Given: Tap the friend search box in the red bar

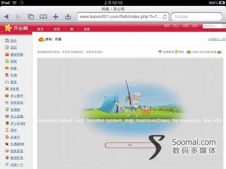Looking at the screenshot, I should pyautogui.click(x=212, y=26).
